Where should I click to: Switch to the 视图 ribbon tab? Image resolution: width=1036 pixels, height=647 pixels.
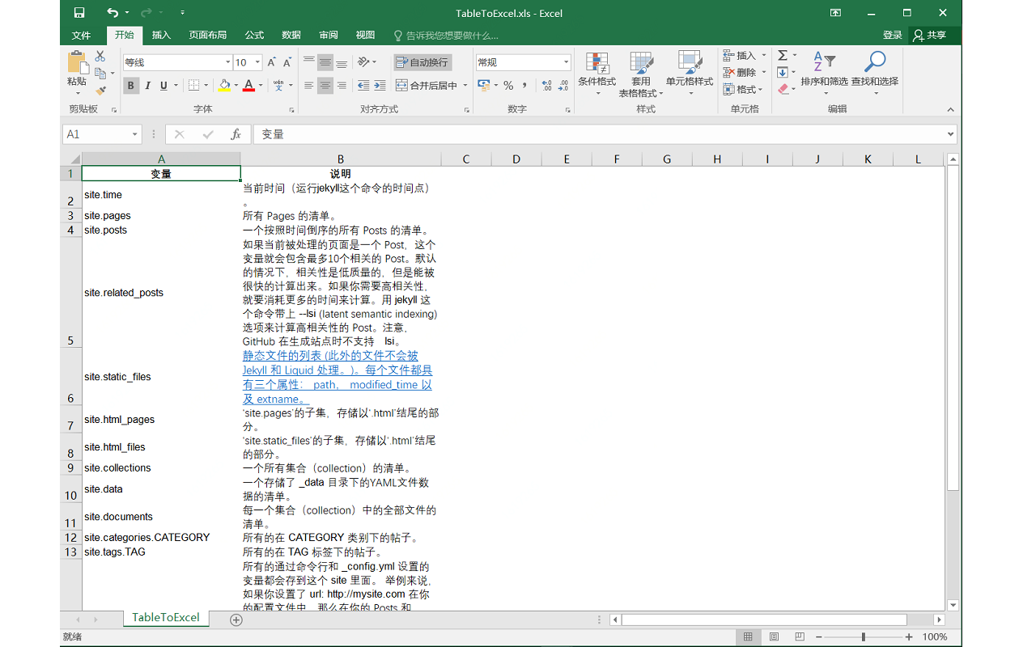coord(365,35)
